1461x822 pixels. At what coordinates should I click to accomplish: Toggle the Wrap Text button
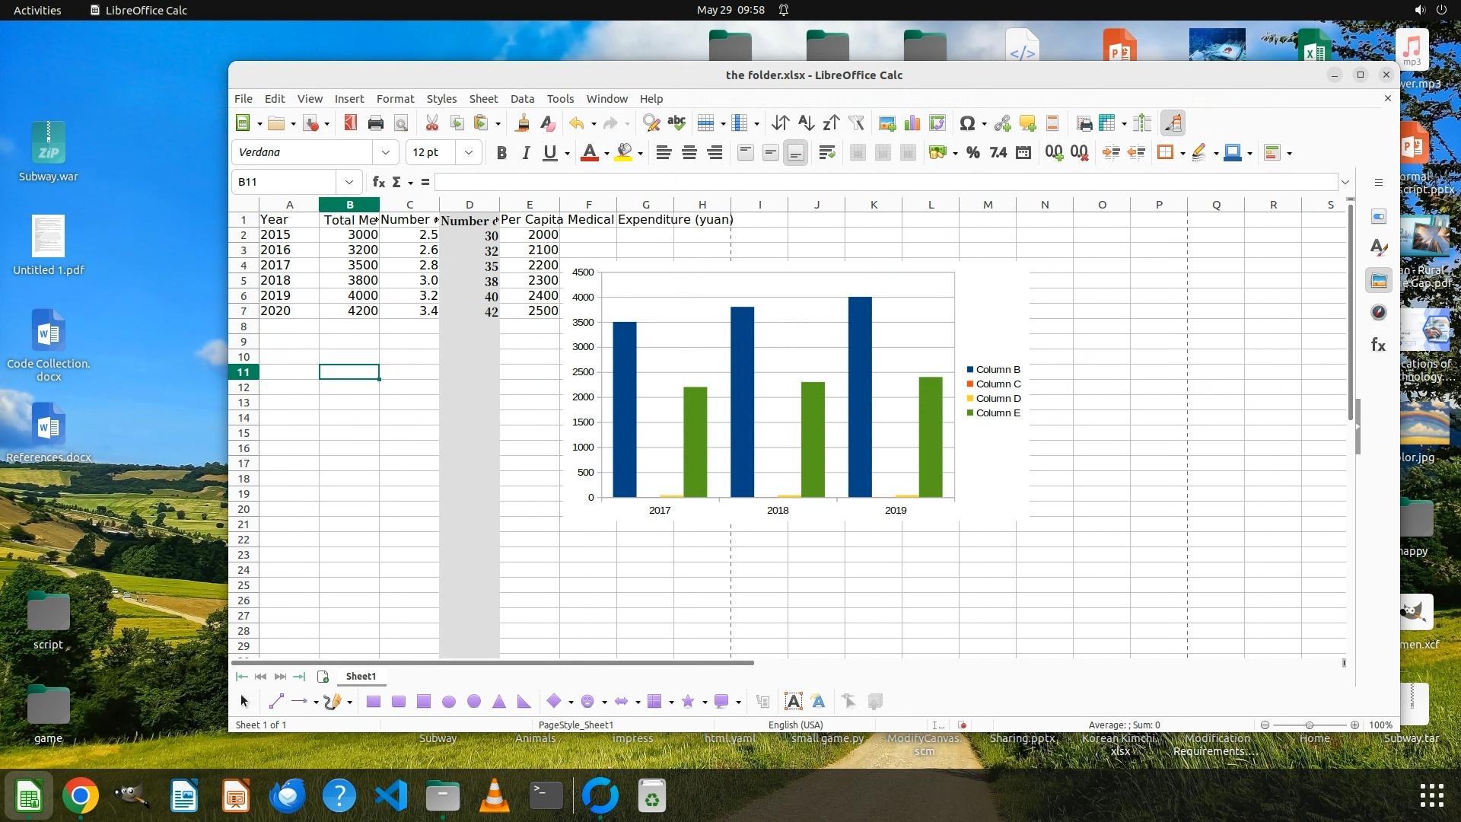tap(826, 153)
